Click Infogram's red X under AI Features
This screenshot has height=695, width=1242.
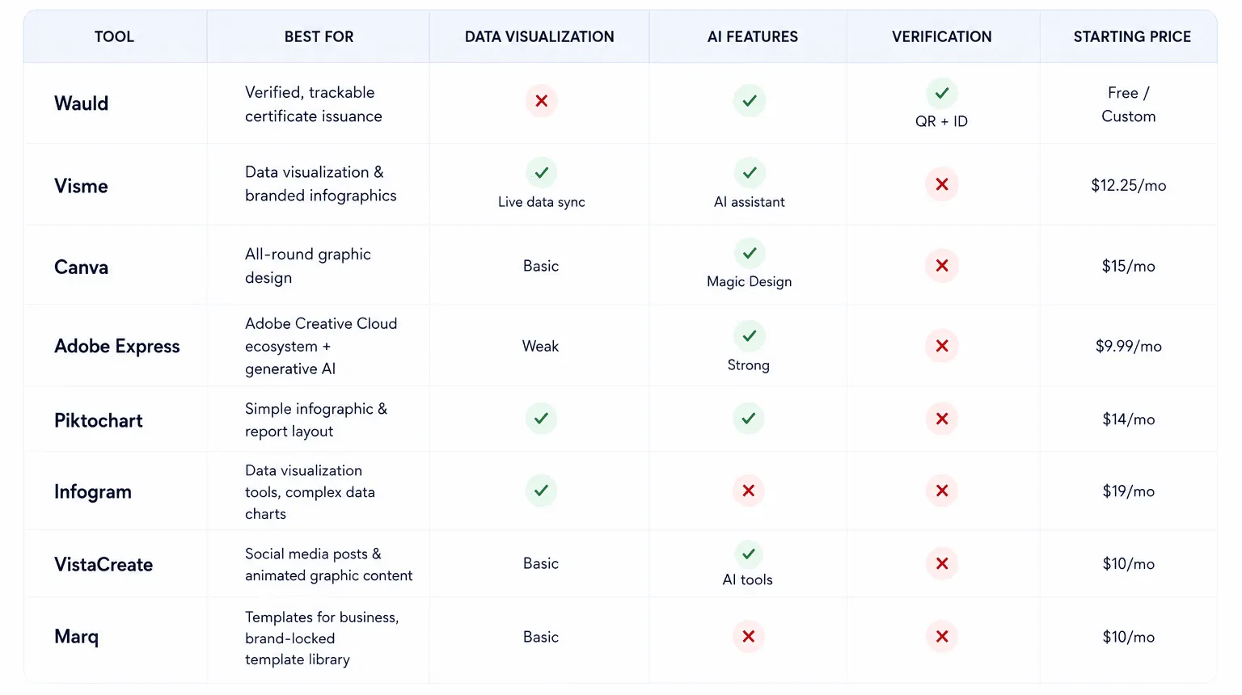[748, 491]
